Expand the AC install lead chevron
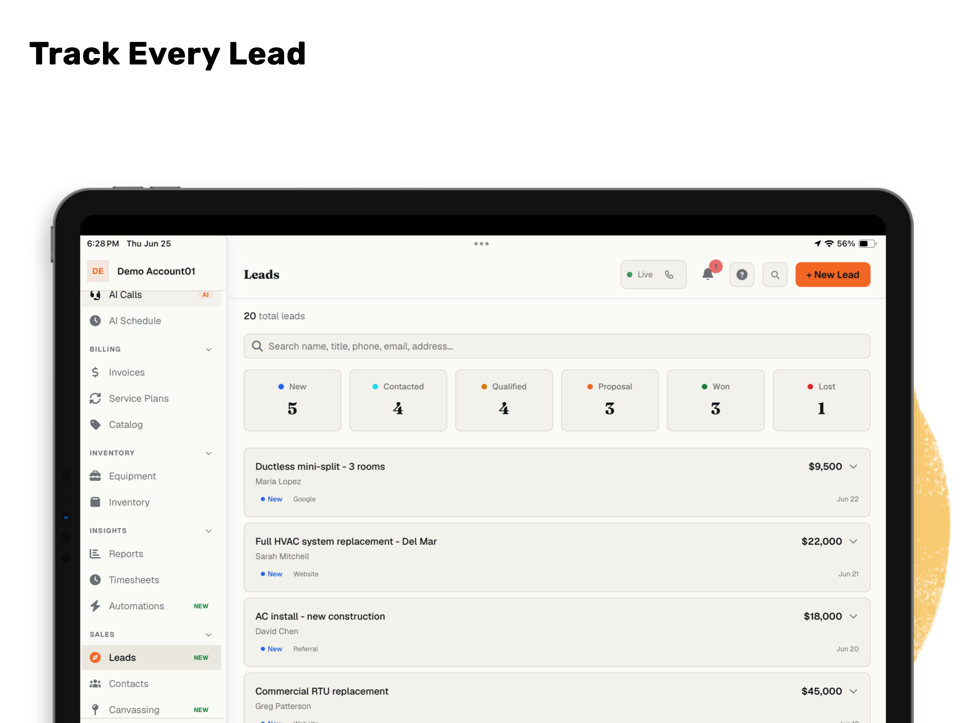 click(853, 616)
